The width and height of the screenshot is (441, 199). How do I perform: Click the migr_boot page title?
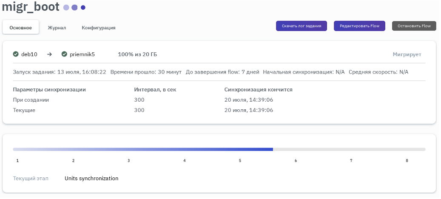coord(31,7)
